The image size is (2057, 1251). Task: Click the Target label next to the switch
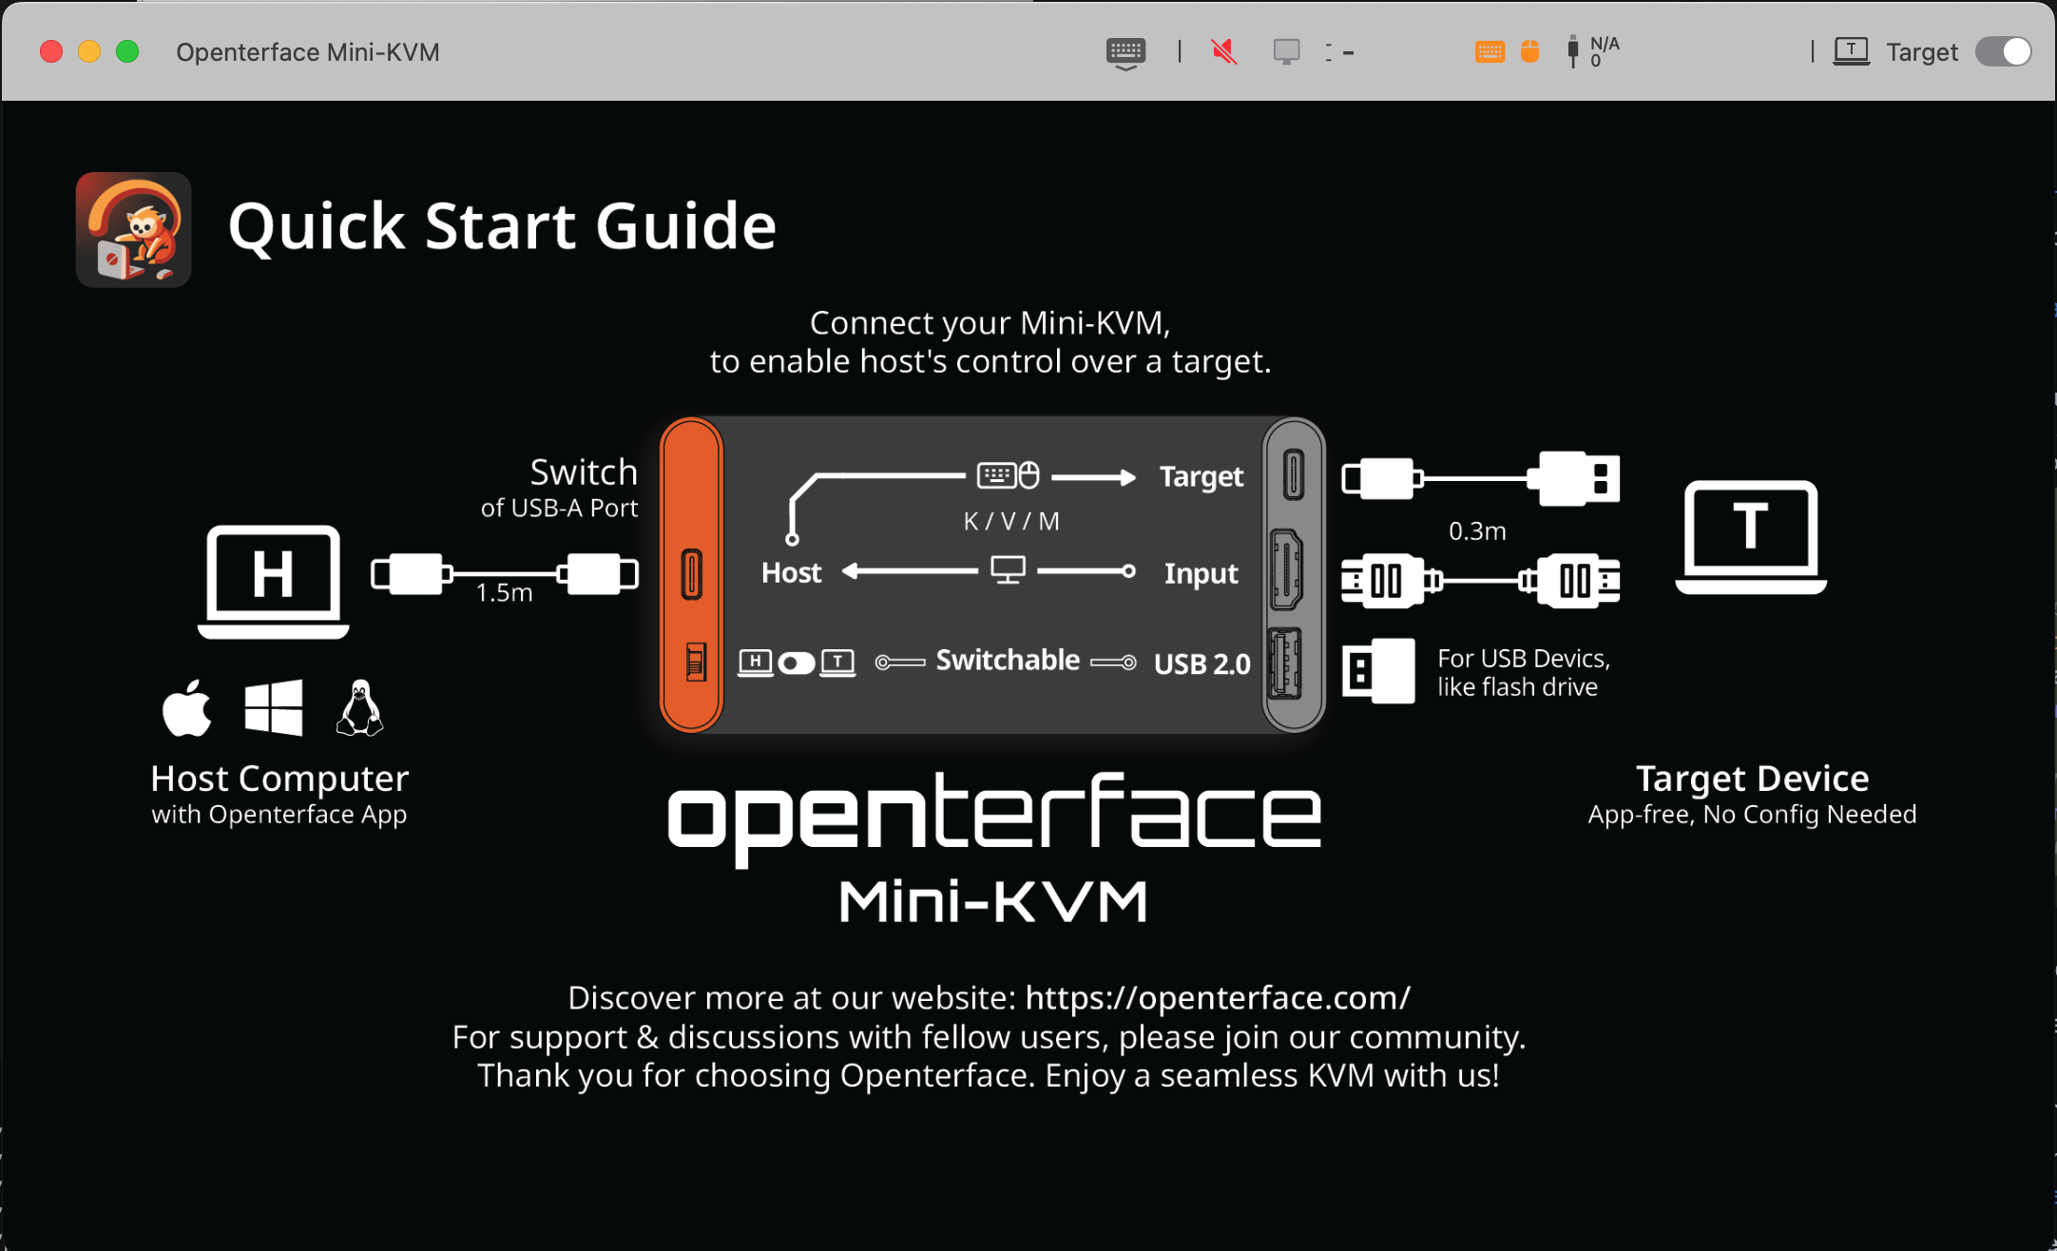(1922, 52)
